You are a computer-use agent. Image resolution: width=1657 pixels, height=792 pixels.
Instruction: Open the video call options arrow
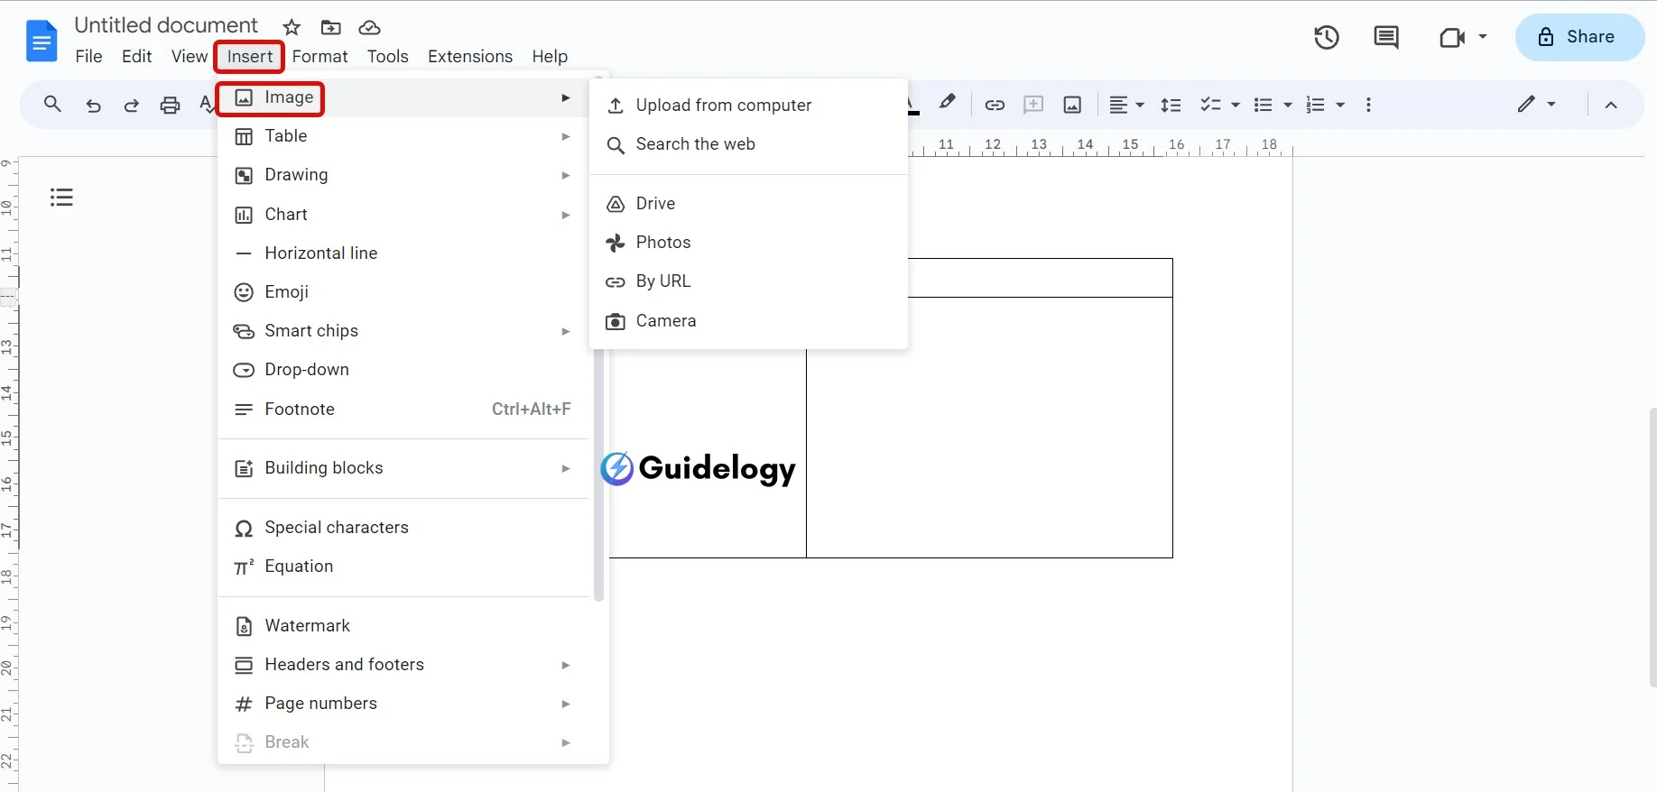pos(1483,37)
